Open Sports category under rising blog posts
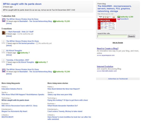Screen dimensions: 142x123 [4, 93]
